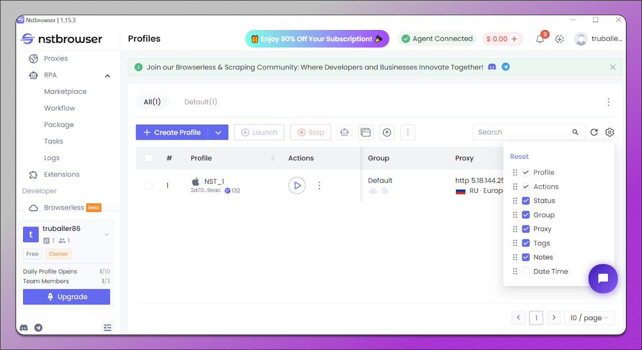Open the toolbar more-actions menu
The height and width of the screenshot is (350, 642).
click(408, 132)
